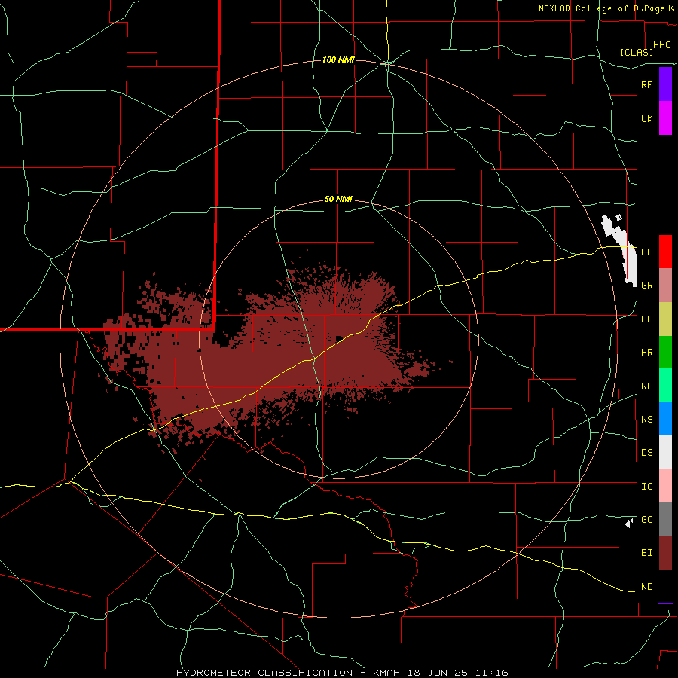Click the black radar site dot at center

click(339, 338)
